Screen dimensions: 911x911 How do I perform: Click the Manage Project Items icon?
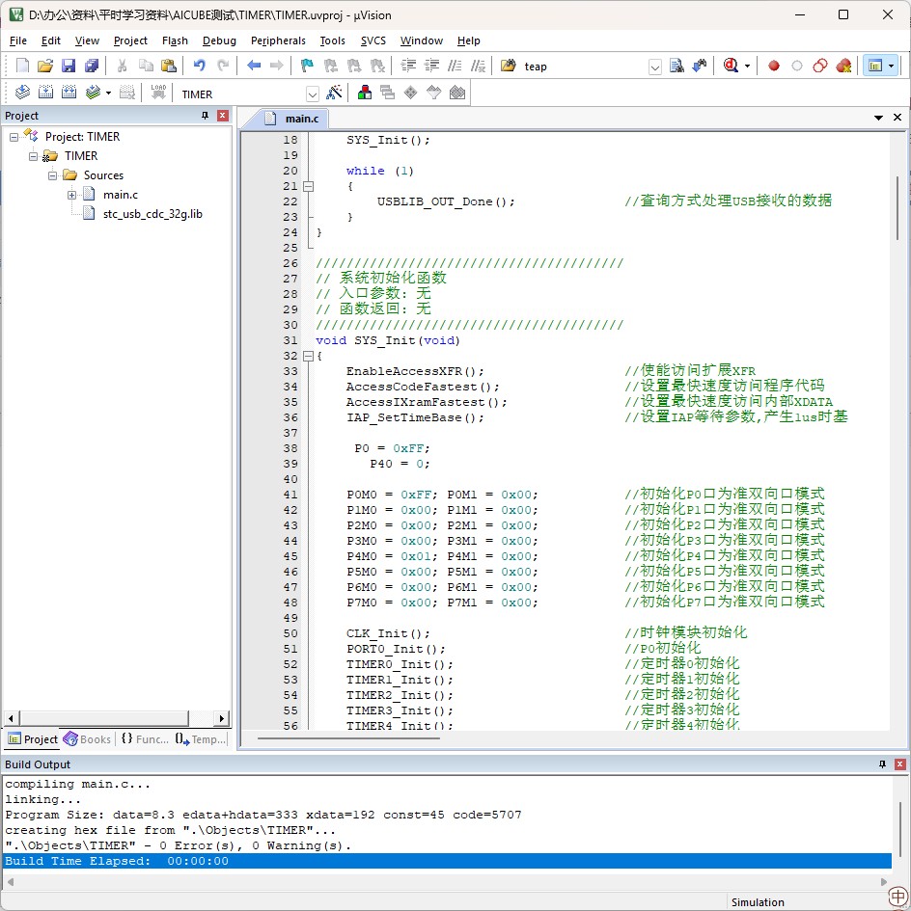tap(365, 94)
